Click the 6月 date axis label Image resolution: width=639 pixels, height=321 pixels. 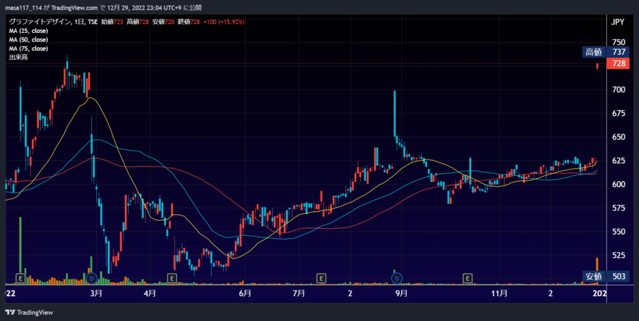coord(245,293)
